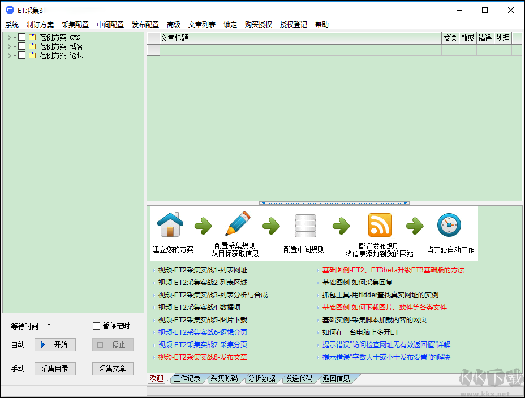Open link 视频-ET2采集实战1-列表网址

click(x=203, y=270)
